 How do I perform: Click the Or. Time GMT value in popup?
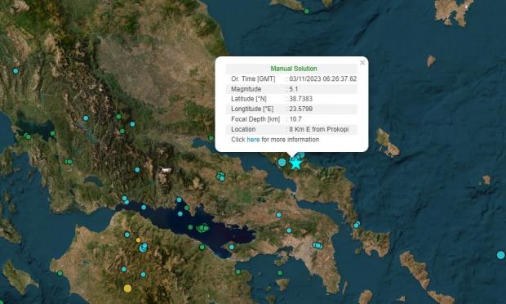(x=323, y=78)
